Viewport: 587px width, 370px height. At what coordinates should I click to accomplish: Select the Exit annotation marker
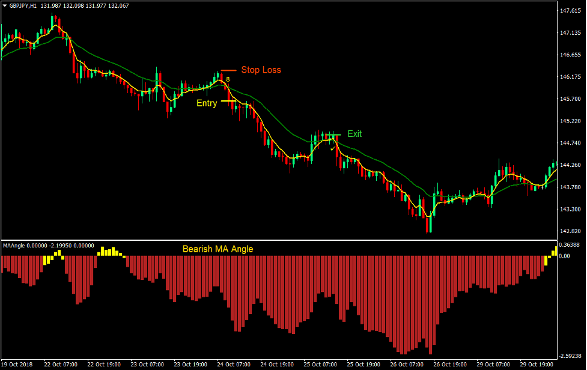pyautogui.click(x=353, y=134)
